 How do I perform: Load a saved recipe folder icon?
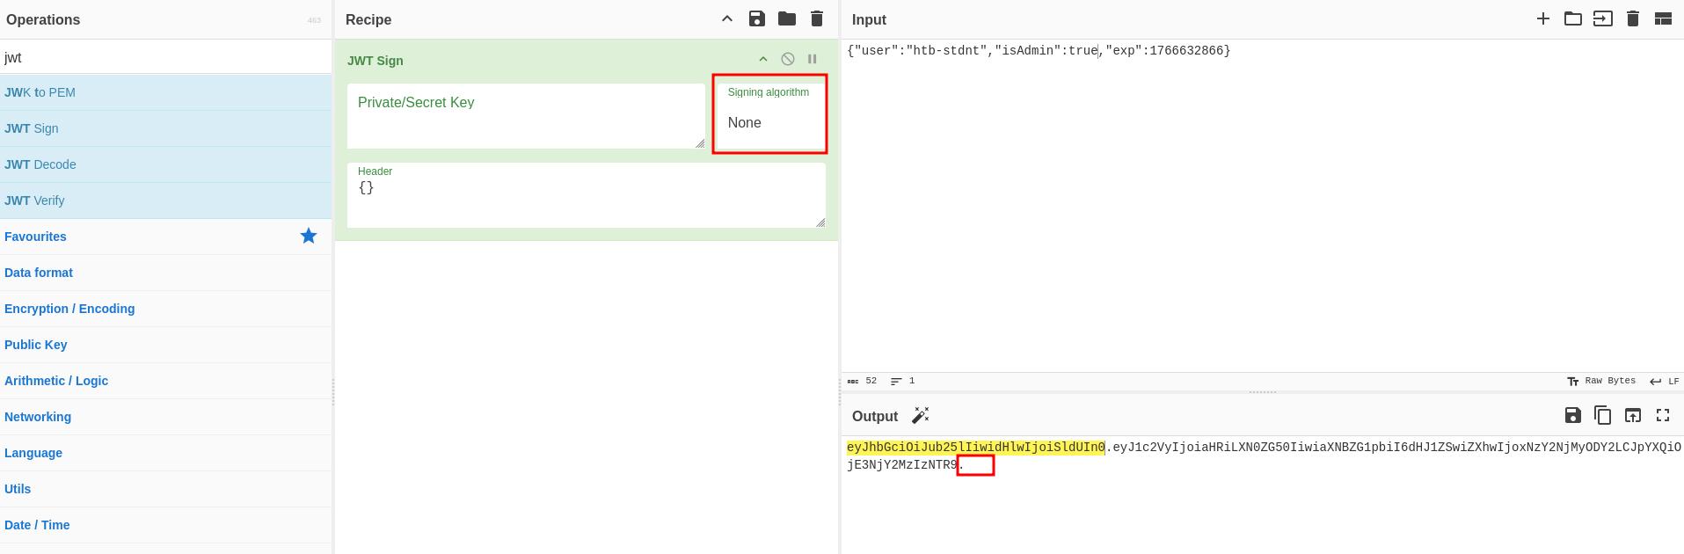point(786,18)
